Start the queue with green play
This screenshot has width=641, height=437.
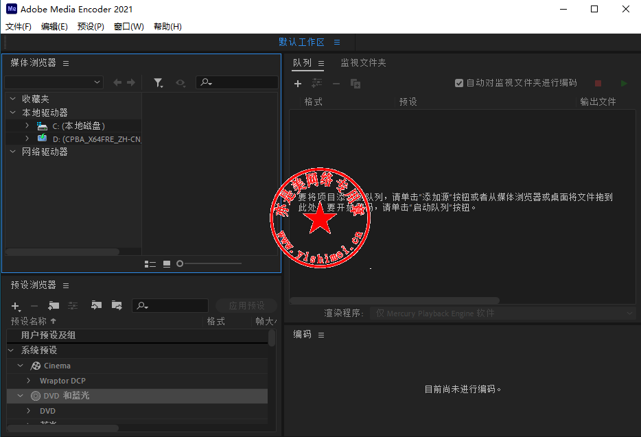coord(624,84)
